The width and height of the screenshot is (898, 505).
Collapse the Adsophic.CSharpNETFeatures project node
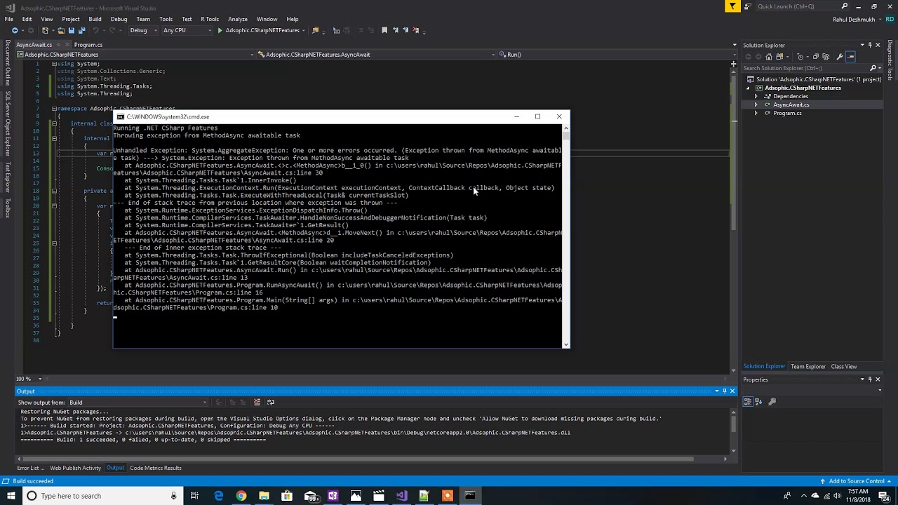[749, 88]
